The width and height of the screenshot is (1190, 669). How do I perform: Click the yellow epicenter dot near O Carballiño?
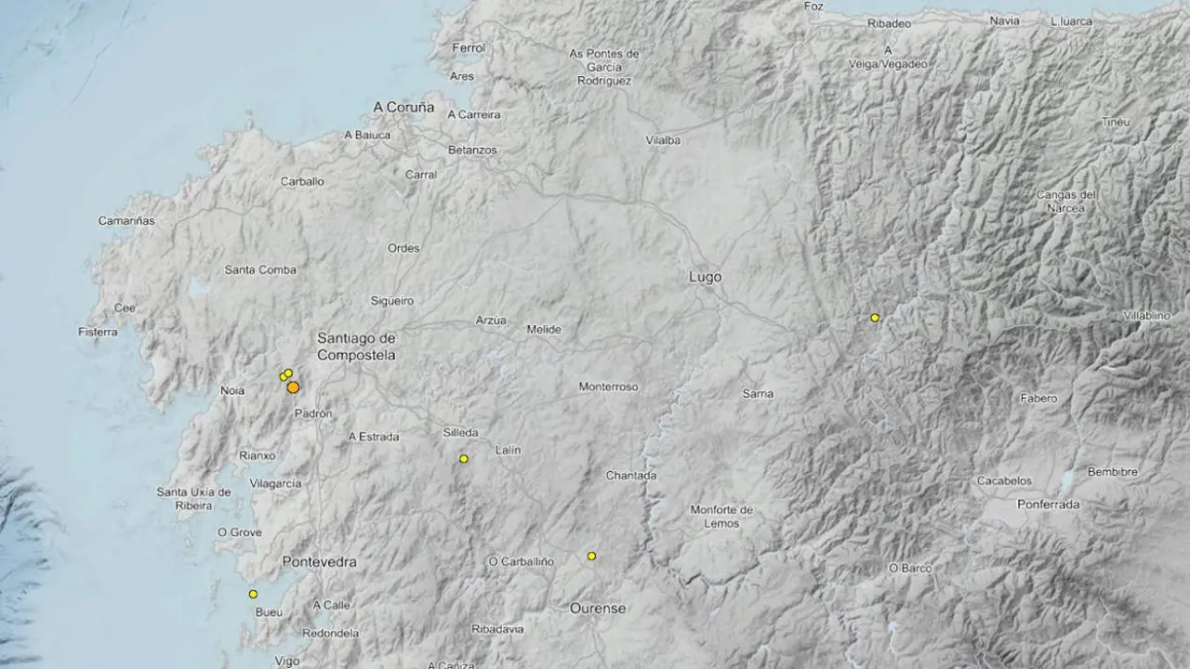coord(591,556)
